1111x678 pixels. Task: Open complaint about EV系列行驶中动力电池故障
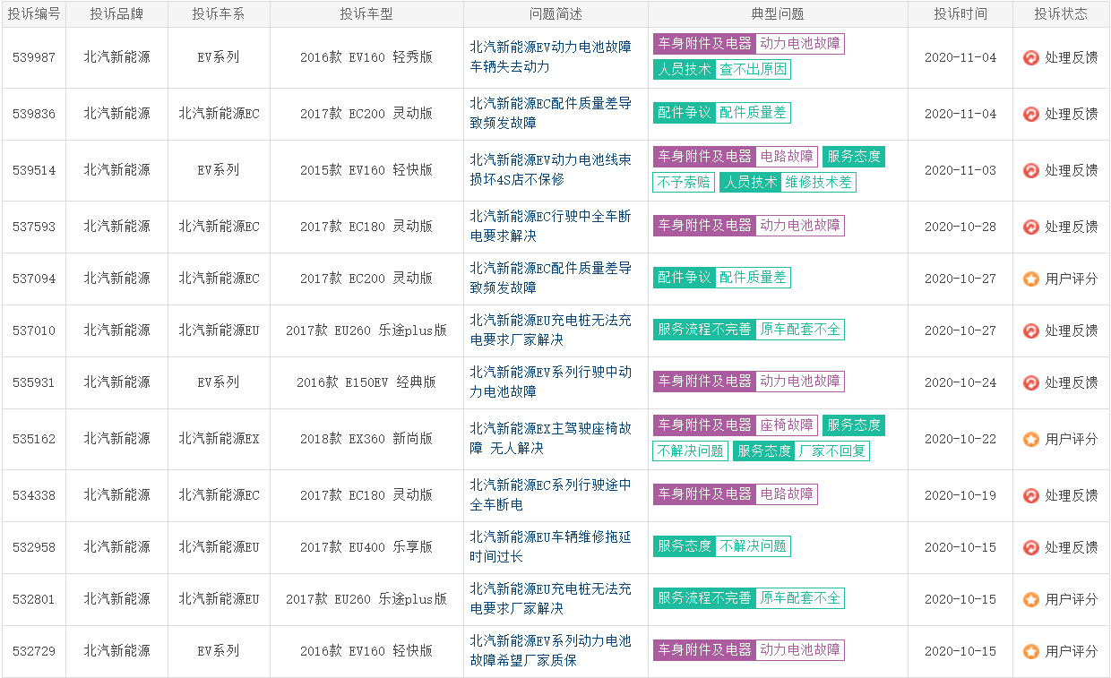550,382
